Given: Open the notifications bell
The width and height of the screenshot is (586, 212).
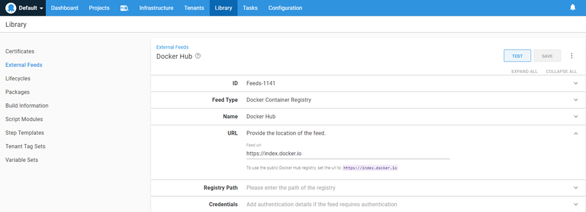Looking at the screenshot, I should coord(573,8).
